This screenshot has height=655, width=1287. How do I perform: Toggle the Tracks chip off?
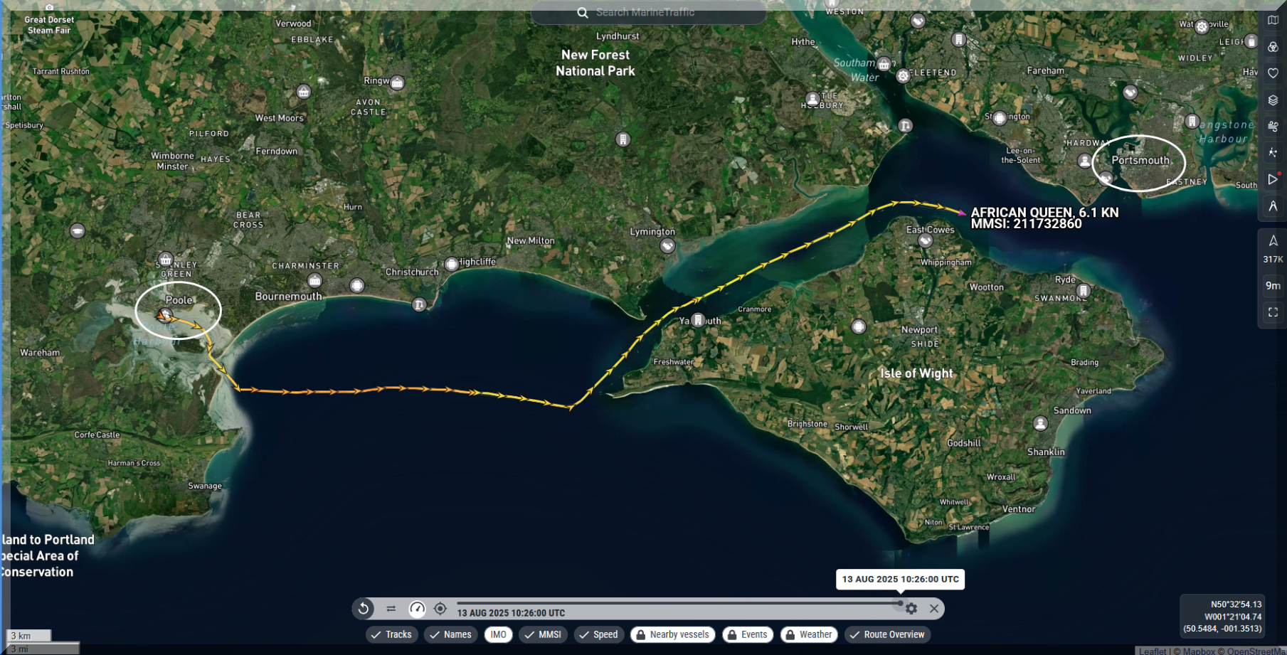(391, 634)
